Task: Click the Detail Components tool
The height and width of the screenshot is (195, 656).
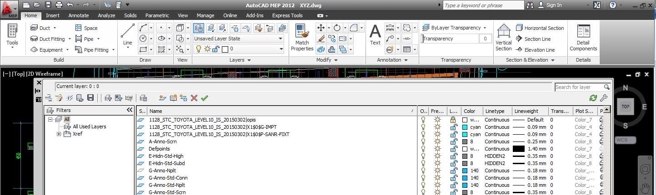Action: tap(583, 37)
